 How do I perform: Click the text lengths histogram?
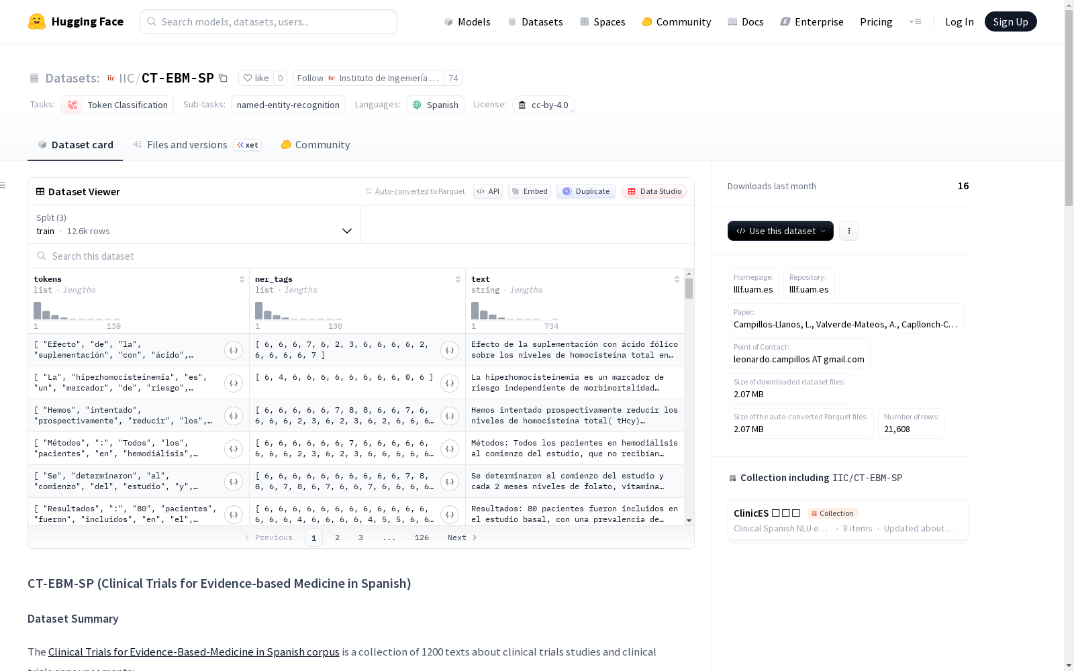pos(515,311)
